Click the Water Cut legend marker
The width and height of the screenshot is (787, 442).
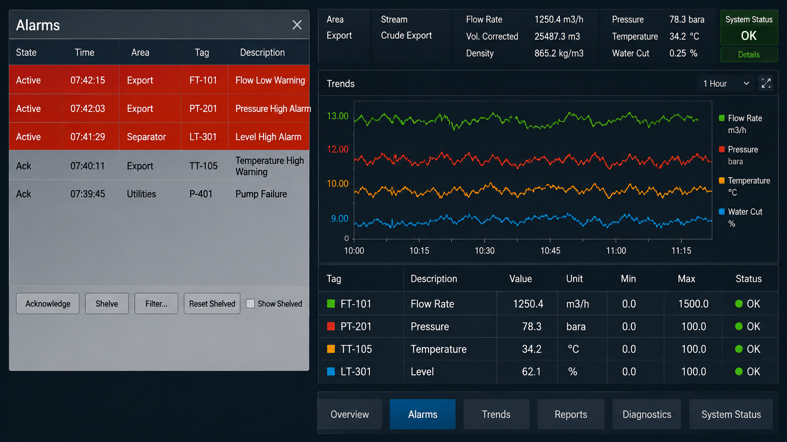722,212
